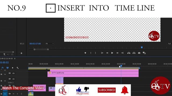Toggle the lock on track V3
The height and width of the screenshot is (96, 172).
click(x=1, y=81)
